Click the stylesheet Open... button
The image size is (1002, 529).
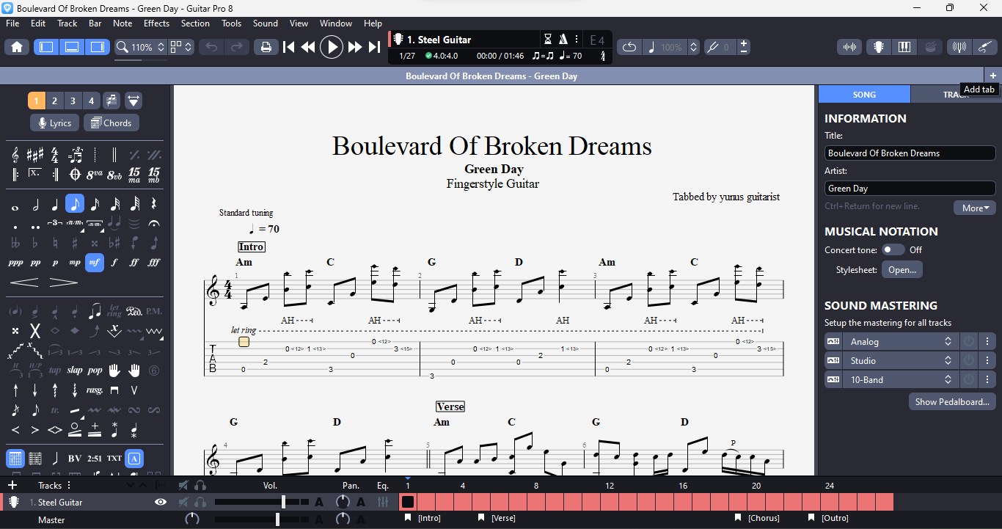tap(902, 269)
